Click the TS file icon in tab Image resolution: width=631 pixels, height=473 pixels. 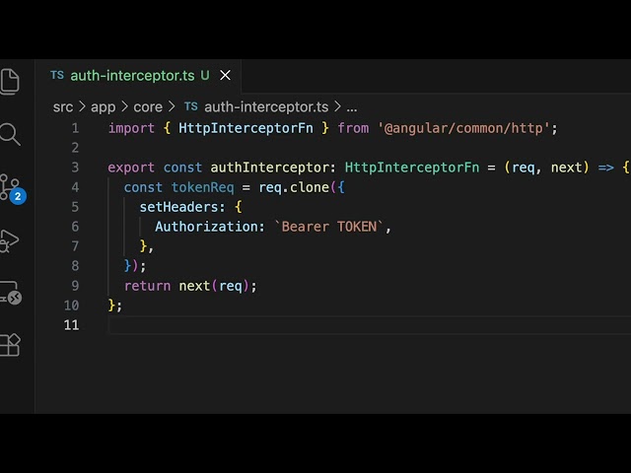57,75
